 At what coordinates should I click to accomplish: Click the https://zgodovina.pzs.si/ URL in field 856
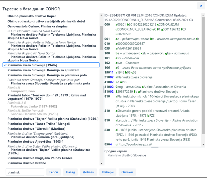pos(134,144)
